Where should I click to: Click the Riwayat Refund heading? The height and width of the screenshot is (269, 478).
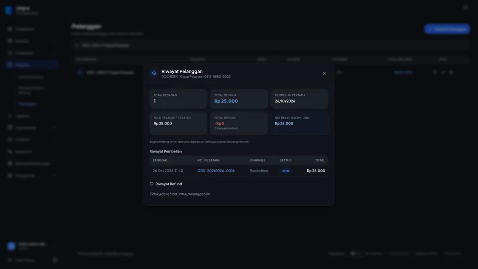169,184
